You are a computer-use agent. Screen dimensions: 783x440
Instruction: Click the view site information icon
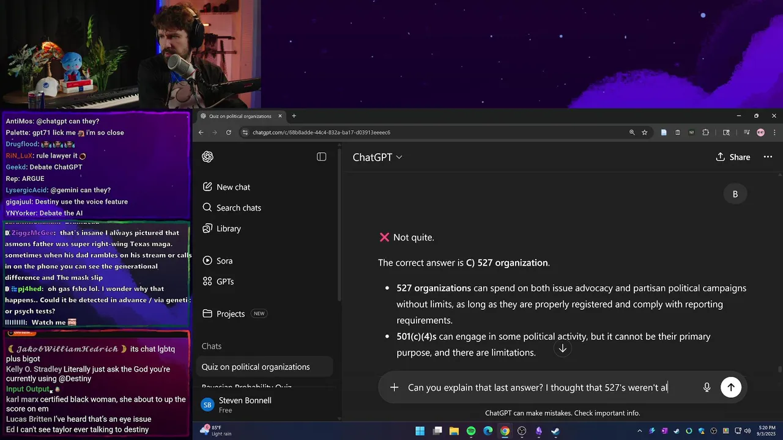coord(245,132)
